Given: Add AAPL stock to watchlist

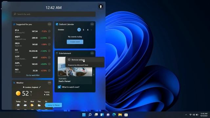Looking at the screenshot, I should click(49, 64).
